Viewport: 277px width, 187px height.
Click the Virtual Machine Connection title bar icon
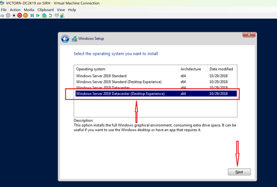pyautogui.click(x=2, y=3)
